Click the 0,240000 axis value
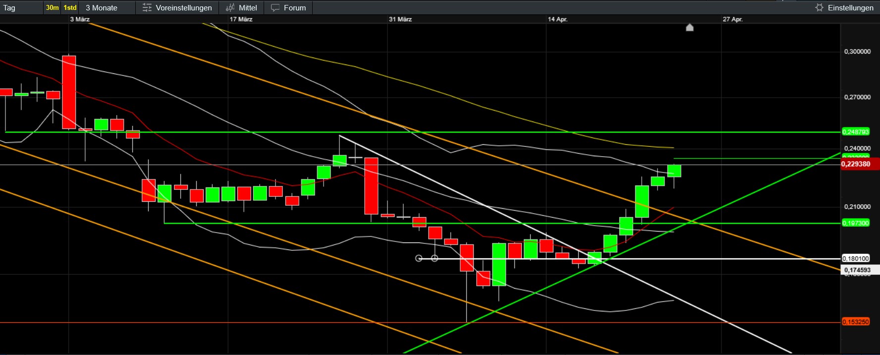 pos(857,148)
